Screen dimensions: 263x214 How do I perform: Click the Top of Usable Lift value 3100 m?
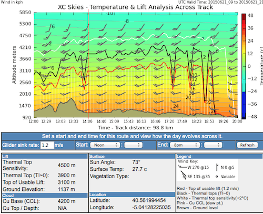tap(66, 182)
